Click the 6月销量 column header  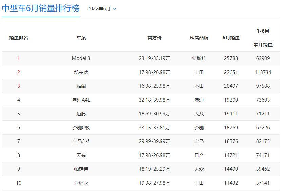pyautogui.click(x=231, y=38)
